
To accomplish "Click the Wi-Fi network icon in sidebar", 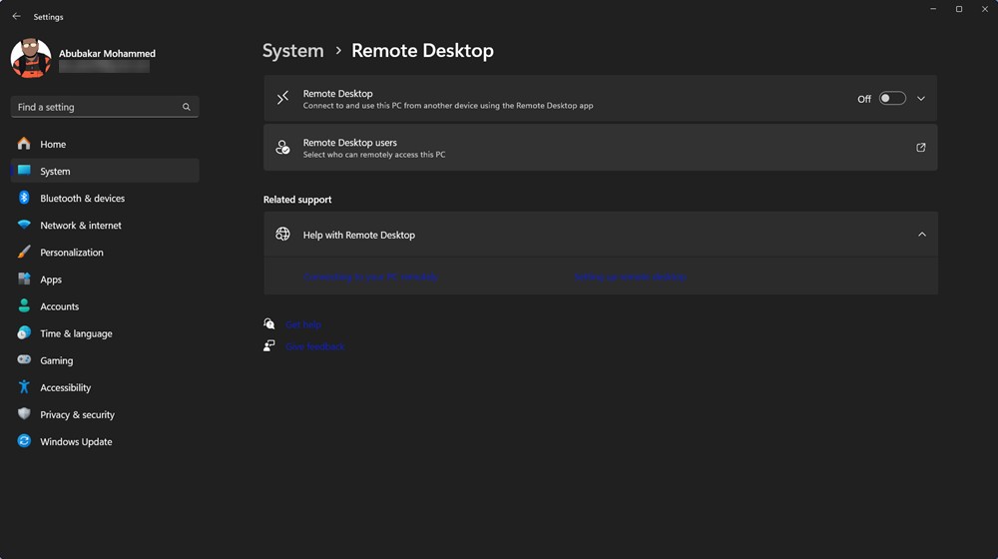I will [24, 225].
